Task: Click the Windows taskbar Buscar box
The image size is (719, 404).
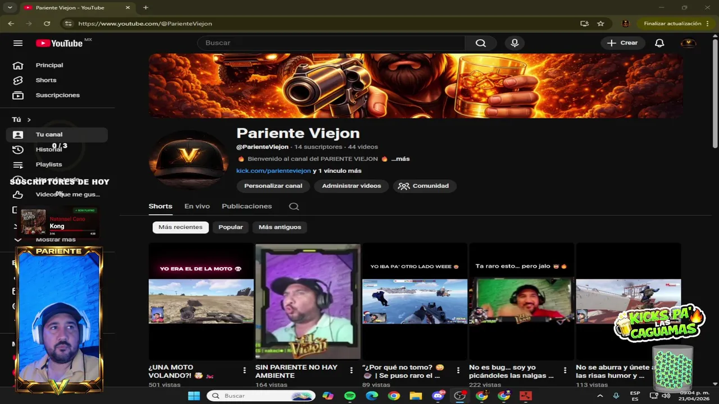Action: [261, 396]
